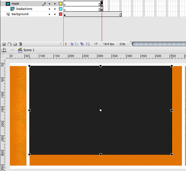Insert a new layer with the Insert Layer icon
This screenshot has width=186, height=171.
(4, 44)
